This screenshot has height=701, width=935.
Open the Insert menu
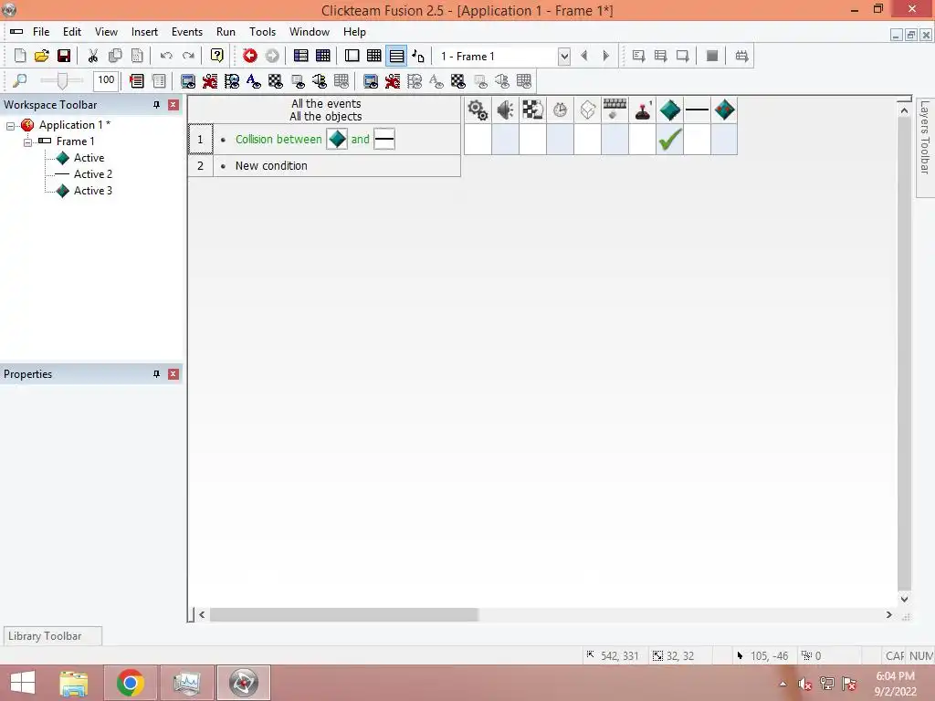145,32
